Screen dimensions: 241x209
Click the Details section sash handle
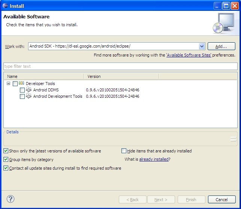pos(233,139)
